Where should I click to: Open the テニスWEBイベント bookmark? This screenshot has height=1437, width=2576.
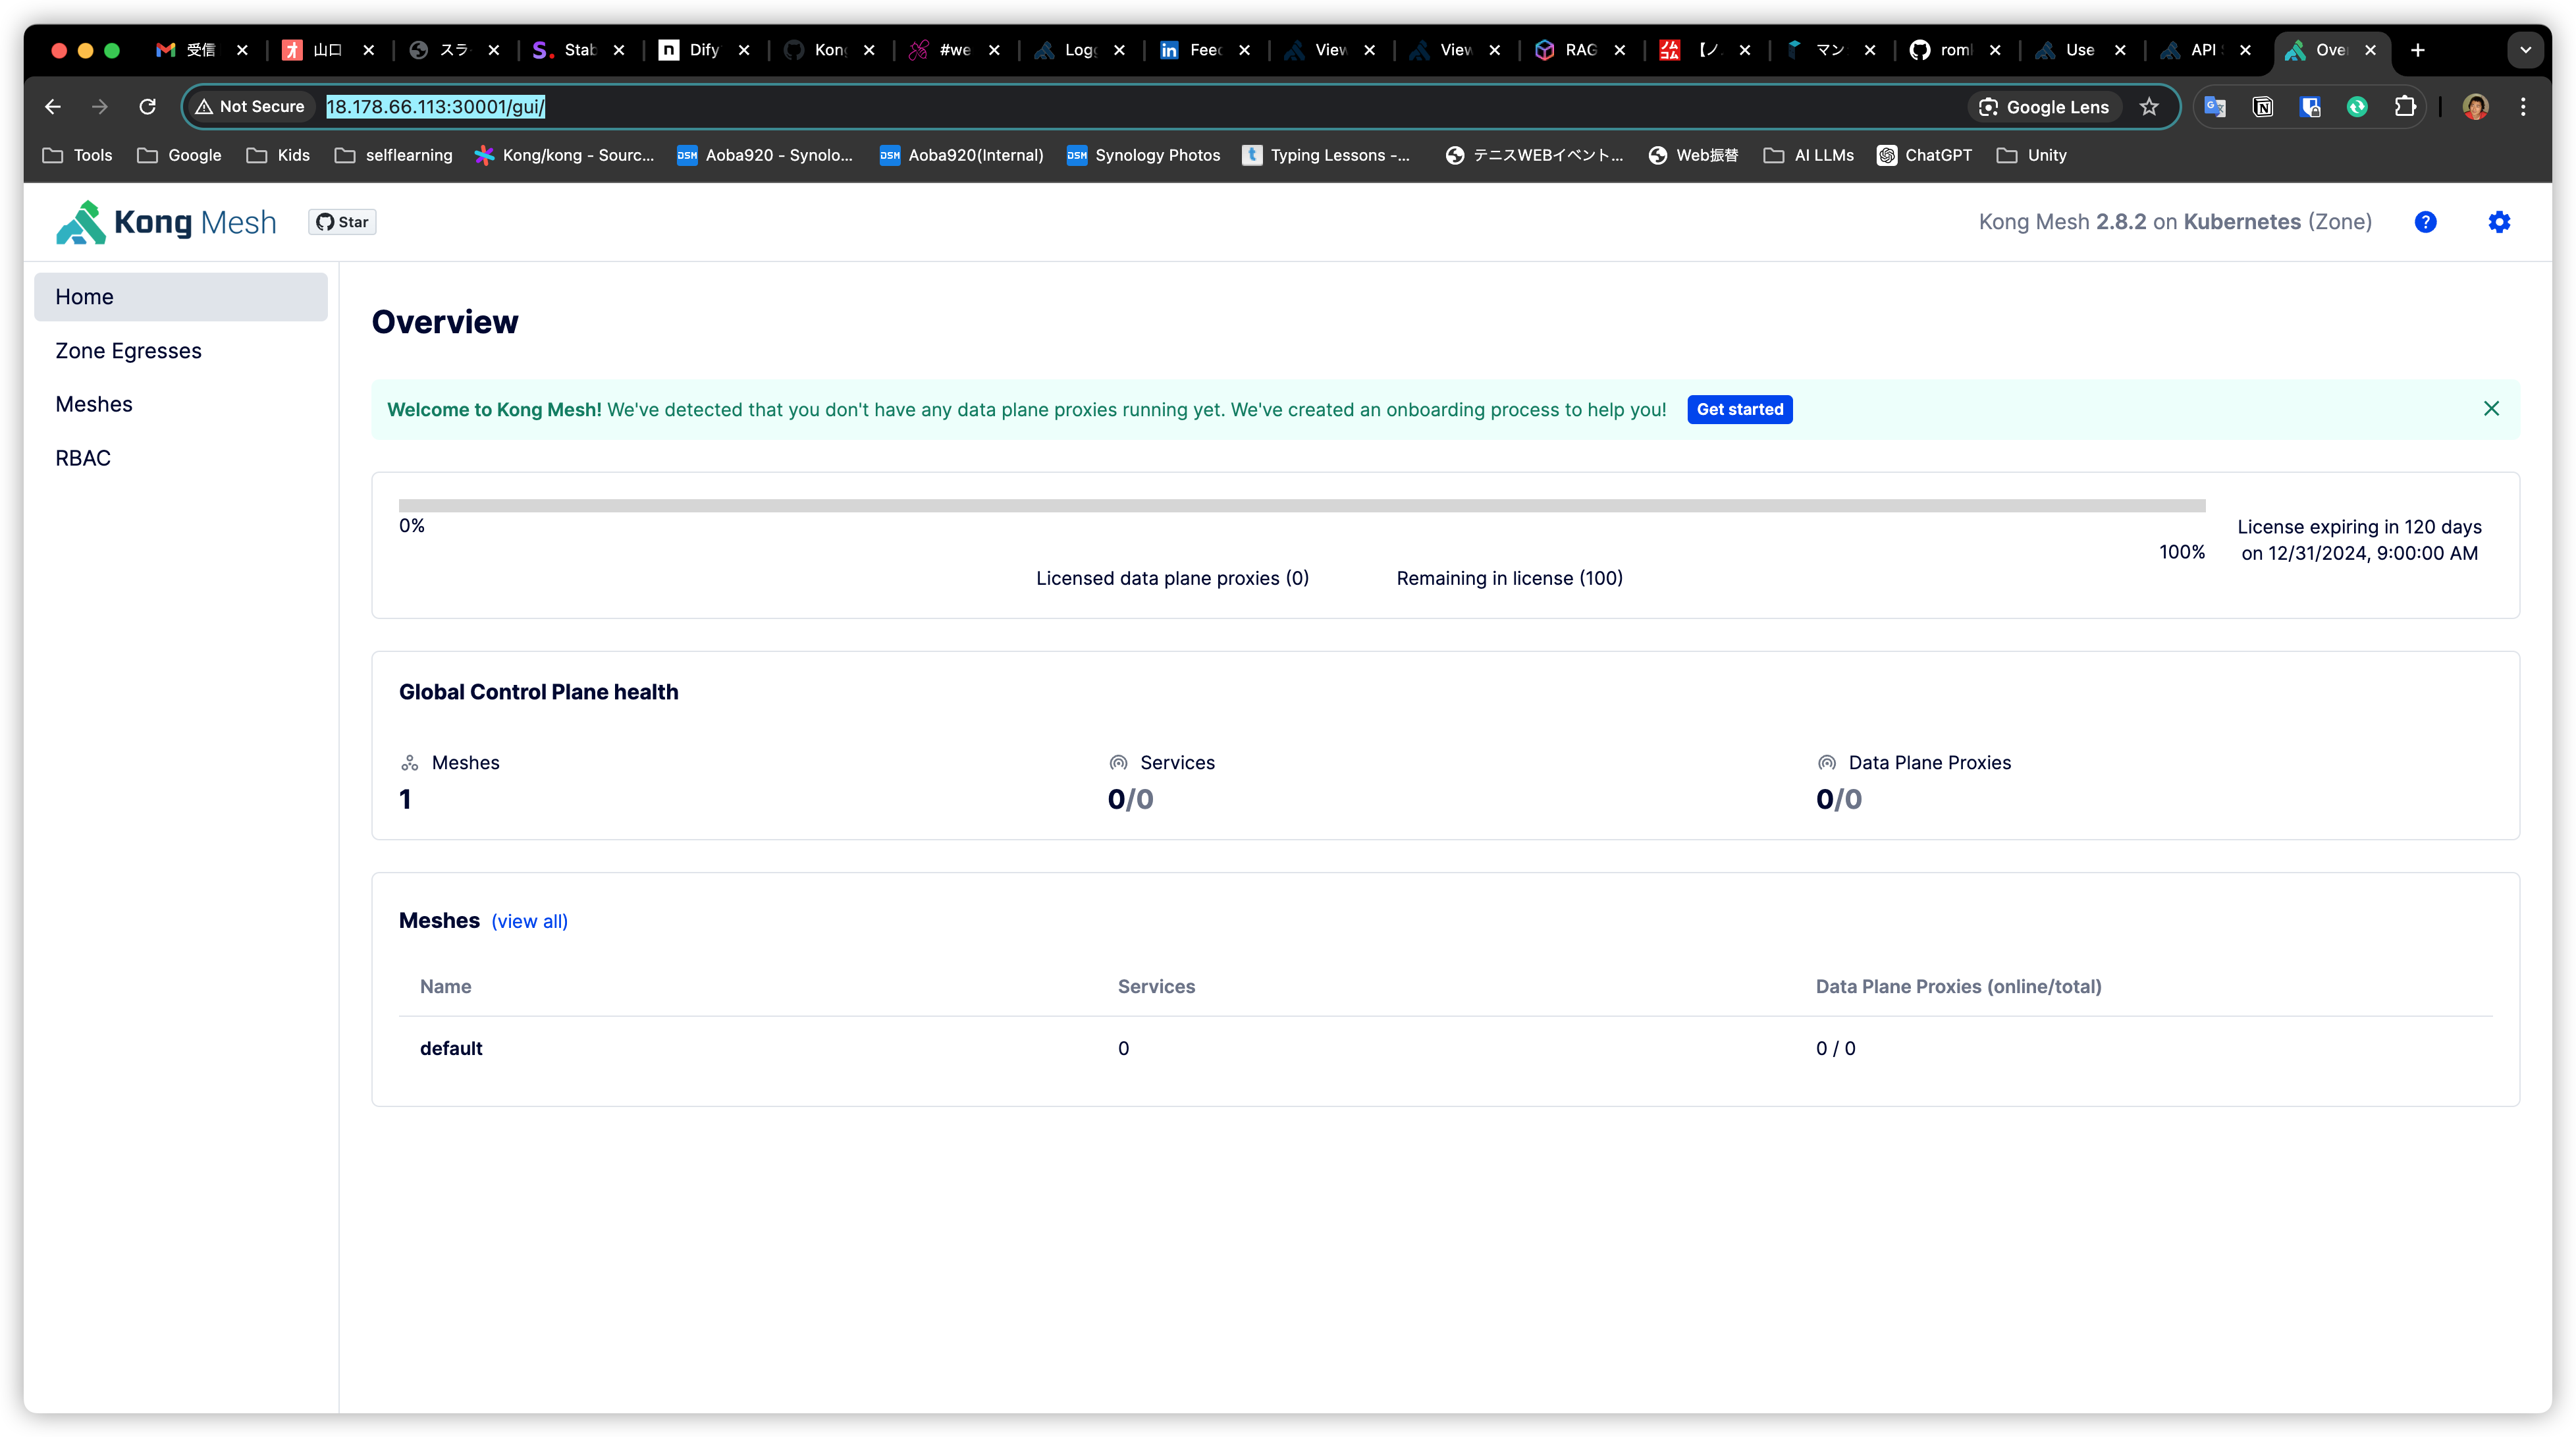pyautogui.click(x=1534, y=155)
